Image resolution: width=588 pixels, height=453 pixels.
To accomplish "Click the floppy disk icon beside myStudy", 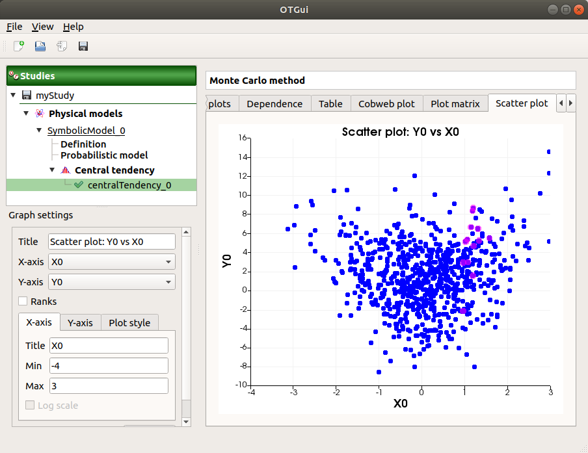I will (27, 96).
